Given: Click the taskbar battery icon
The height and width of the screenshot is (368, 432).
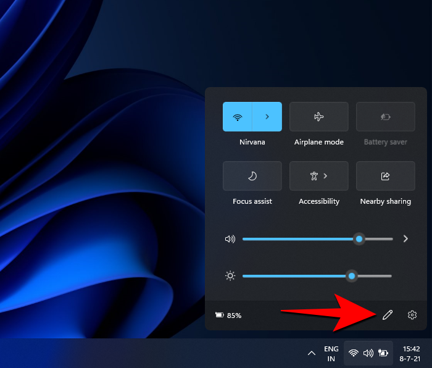Looking at the screenshot, I should (x=383, y=353).
